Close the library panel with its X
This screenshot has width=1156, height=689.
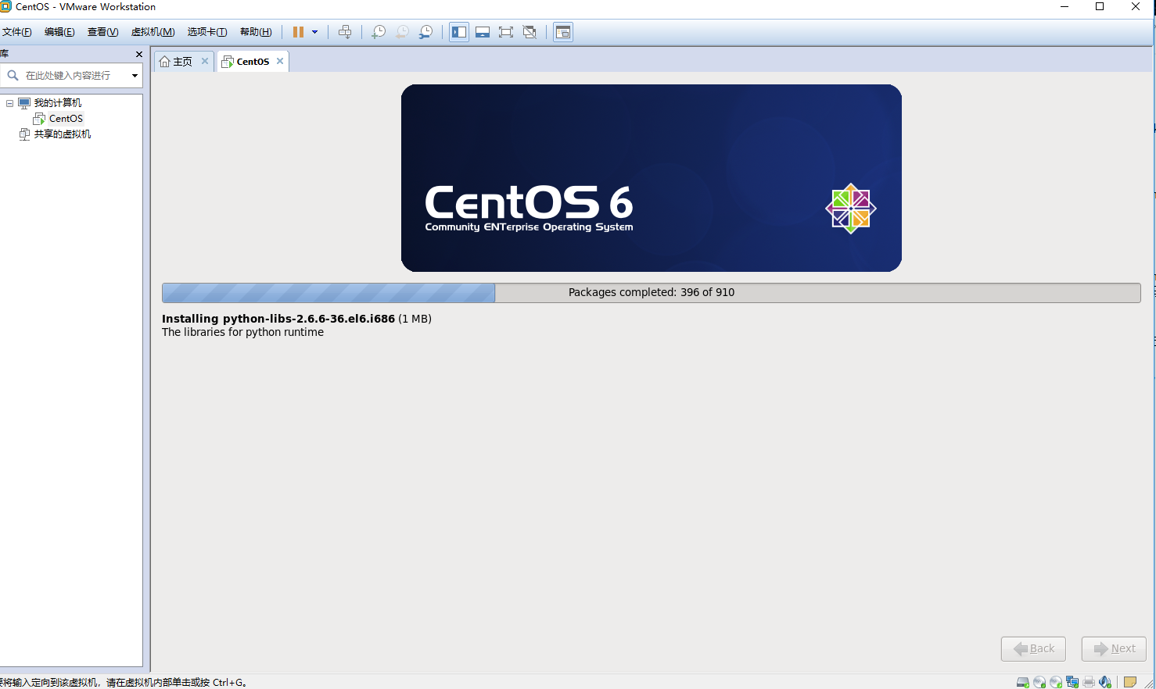(139, 55)
